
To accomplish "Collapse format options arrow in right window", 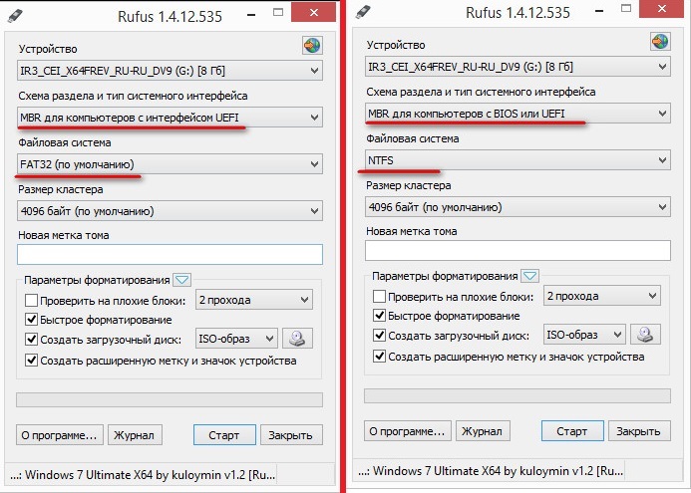I will pos(529,276).
